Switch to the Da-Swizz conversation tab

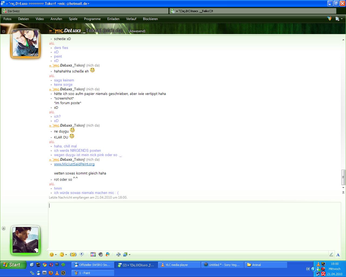coord(85,11)
